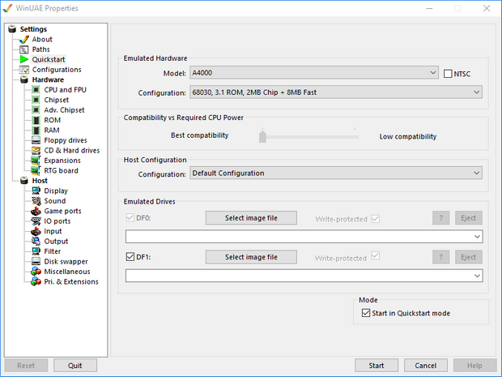Select the Host tree node

tap(40, 181)
